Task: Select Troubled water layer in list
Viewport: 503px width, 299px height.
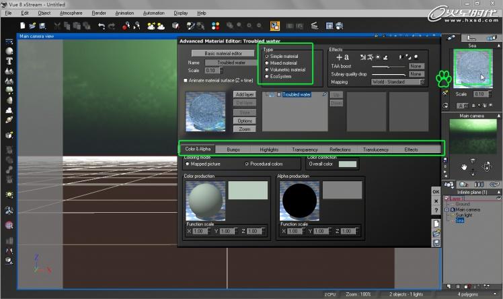Action: click(x=297, y=94)
